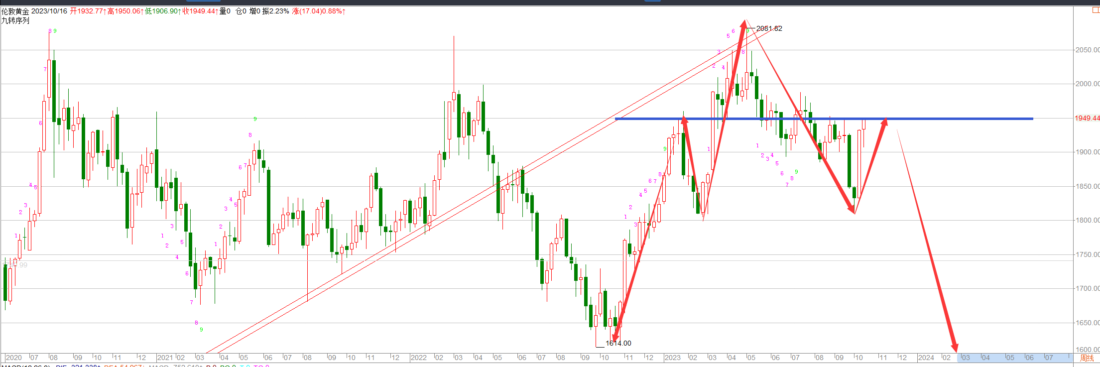
Task: Click the 2081.82 high price marker
Action: (x=769, y=28)
